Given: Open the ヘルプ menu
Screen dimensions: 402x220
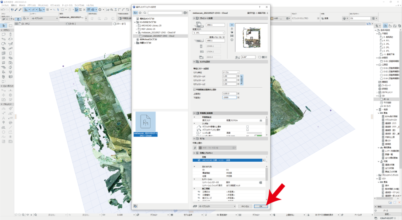Looking at the screenshot, I should point(90,5).
